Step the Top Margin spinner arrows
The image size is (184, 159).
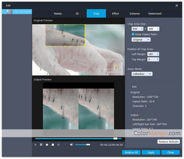point(158,59)
